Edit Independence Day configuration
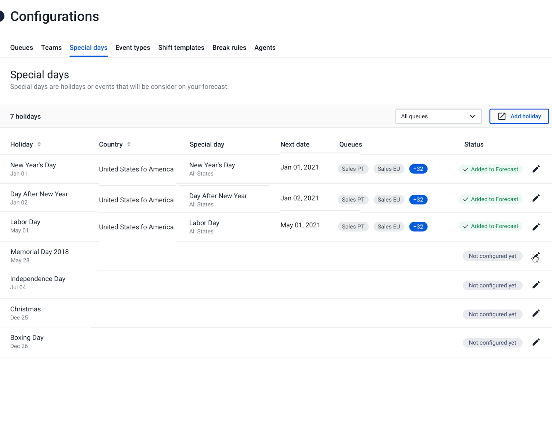The width and height of the screenshot is (552, 428). point(536,285)
